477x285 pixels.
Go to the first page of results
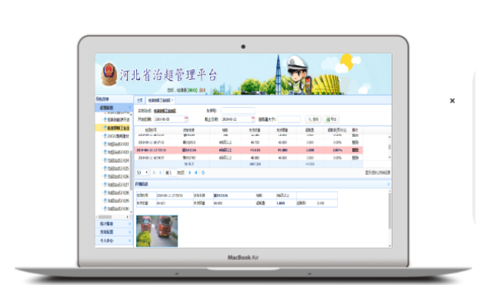point(154,173)
